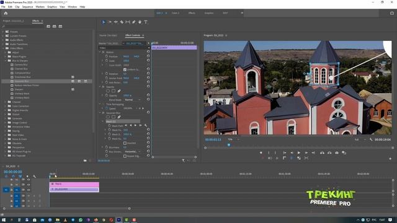Open the Sequence menu
Viewport: 397px width, 223px height.
click(27, 7)
